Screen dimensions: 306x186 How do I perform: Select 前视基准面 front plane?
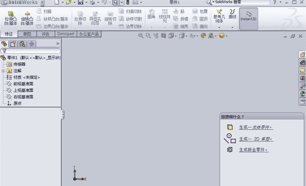tap(20, 84)
